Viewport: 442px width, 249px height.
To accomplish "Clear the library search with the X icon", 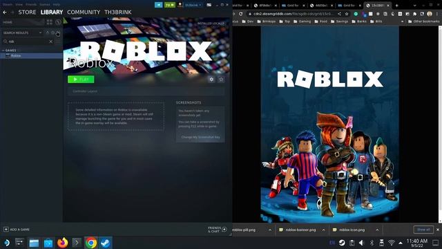I will click(50, 41).
